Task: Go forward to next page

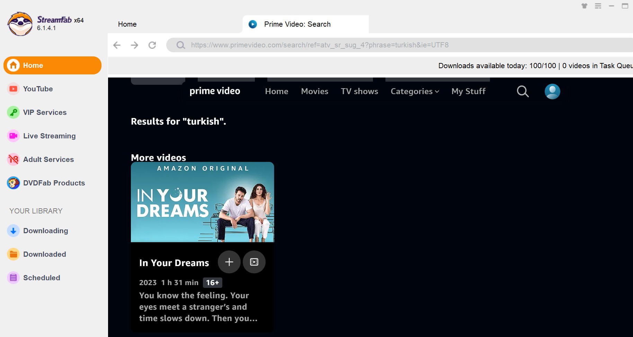Action: 135,45
